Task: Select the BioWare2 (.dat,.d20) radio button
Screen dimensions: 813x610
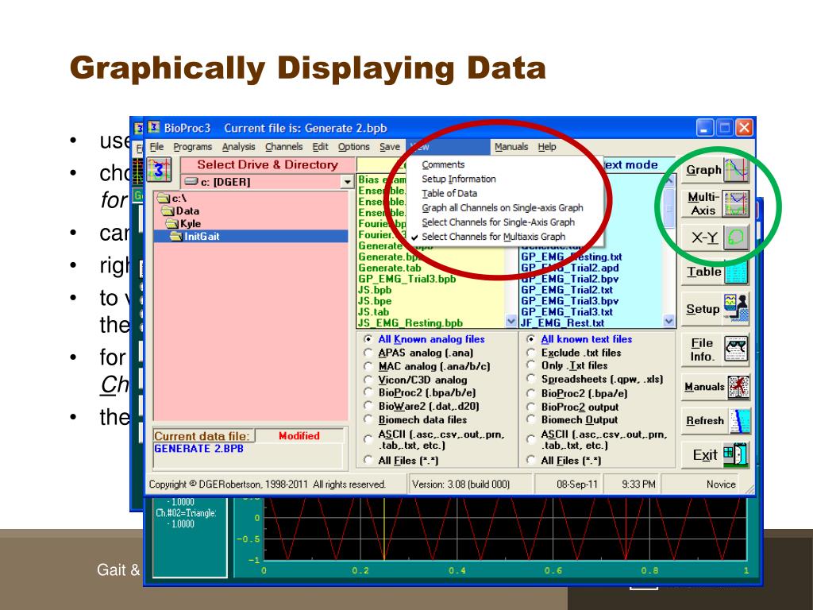Action: [368, 406]
